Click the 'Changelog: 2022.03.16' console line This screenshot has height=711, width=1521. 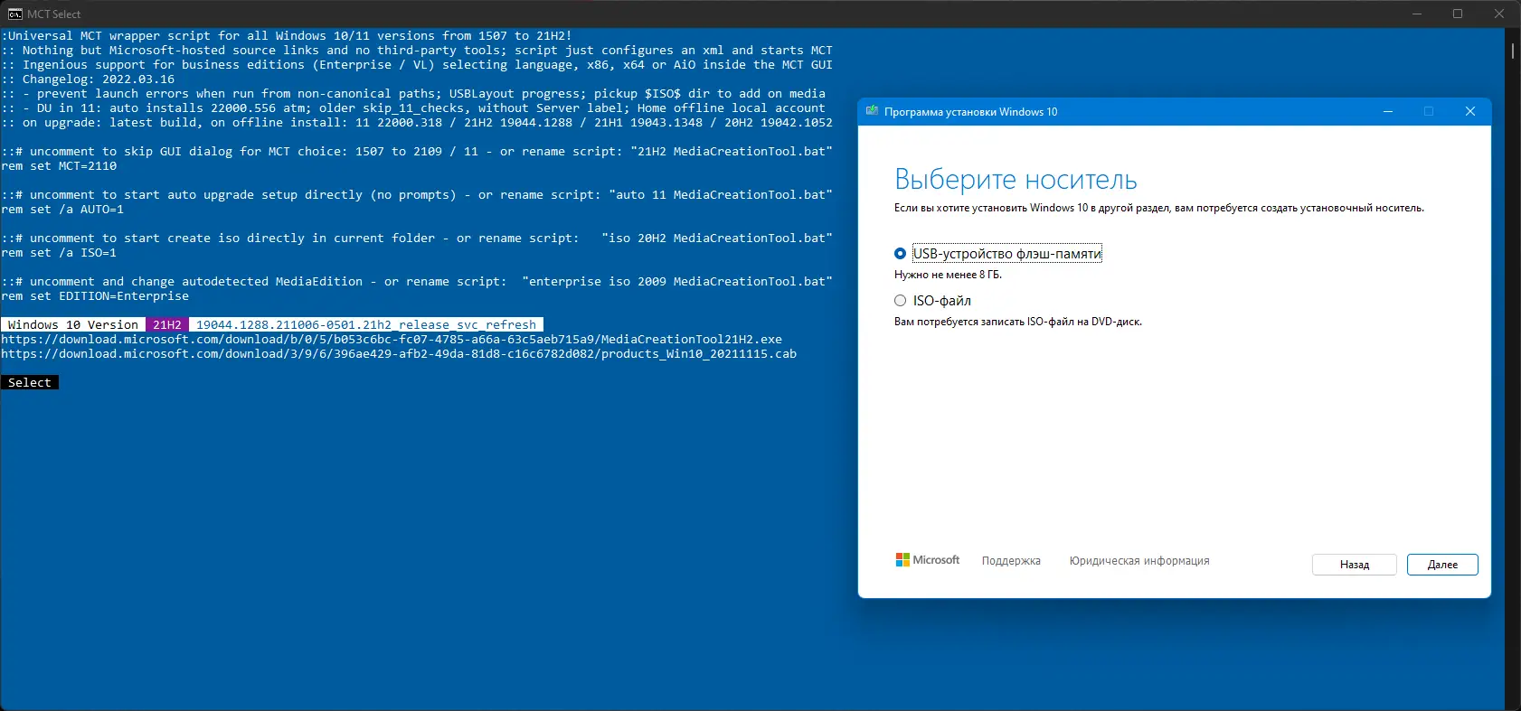pyautogui.click(x=88, y=80)
